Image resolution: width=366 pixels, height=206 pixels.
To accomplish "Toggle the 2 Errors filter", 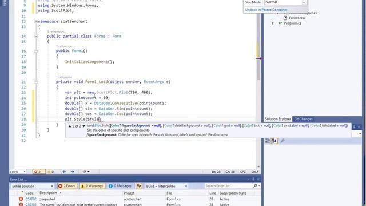I will pyautogui.click(x=67, y=186).
